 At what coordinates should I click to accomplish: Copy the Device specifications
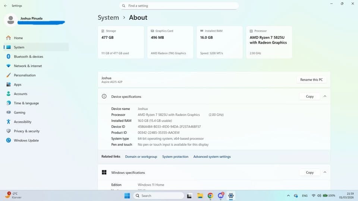[x=310, y=96]
